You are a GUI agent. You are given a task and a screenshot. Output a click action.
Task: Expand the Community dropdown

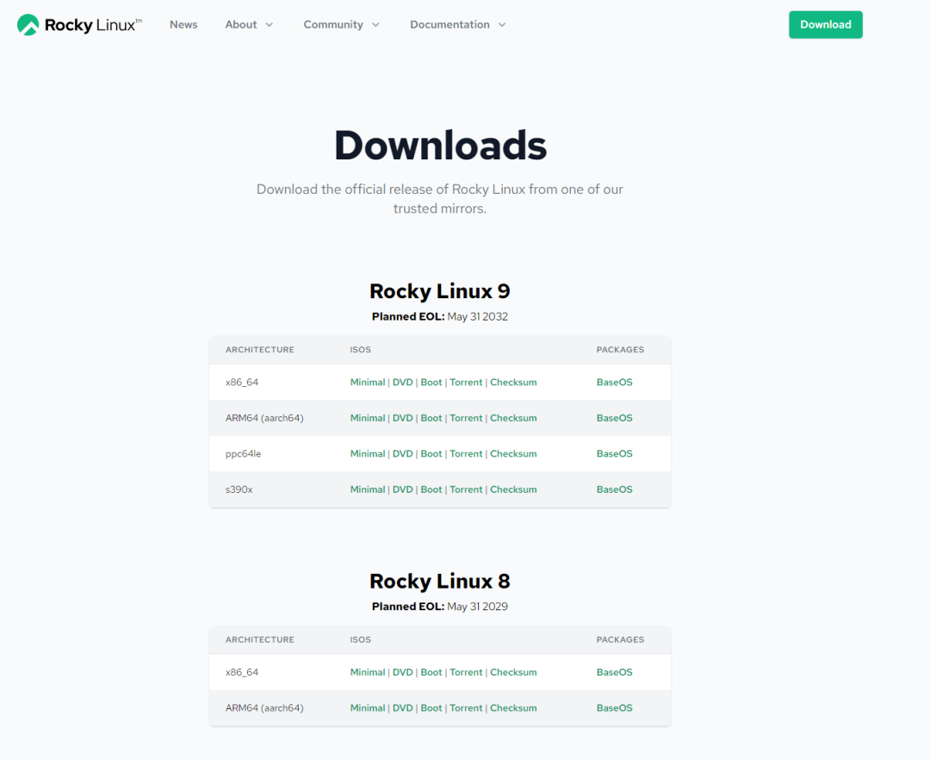(x=340, y=24)
